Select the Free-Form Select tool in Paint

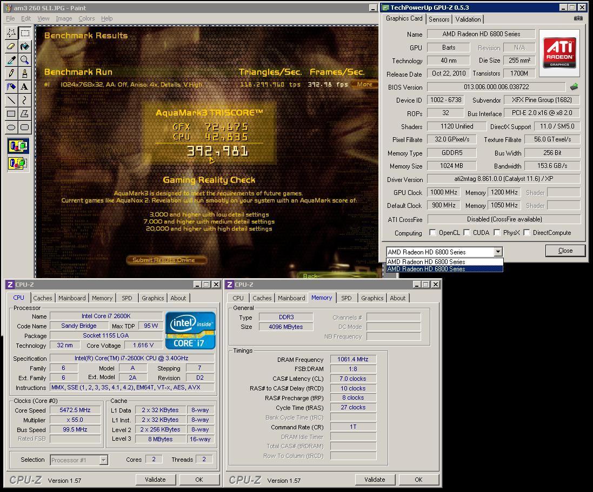click(11, 33)
